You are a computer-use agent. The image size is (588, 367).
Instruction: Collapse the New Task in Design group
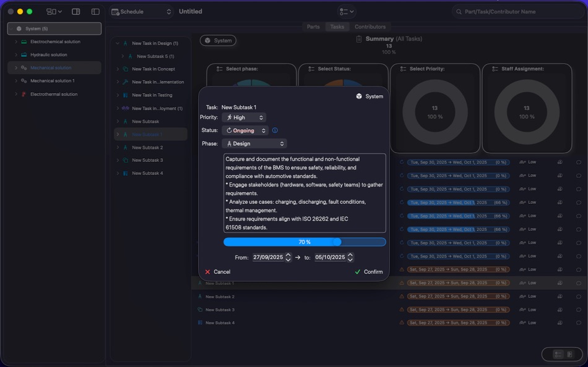[118, 43]
